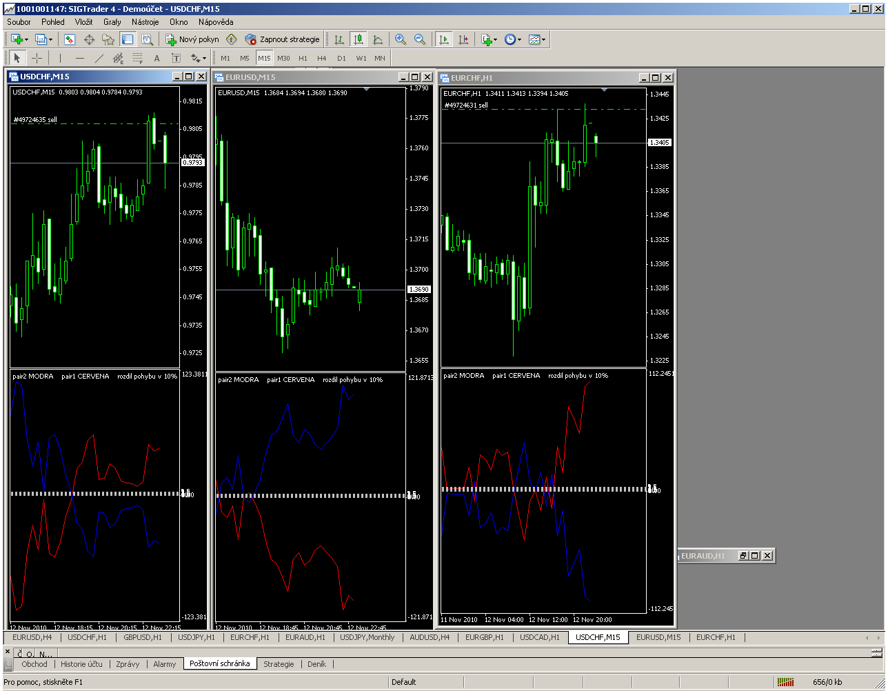Switch chart to line chart style
888x691 pixels.
pyautogui.click(x=378, y=39)
